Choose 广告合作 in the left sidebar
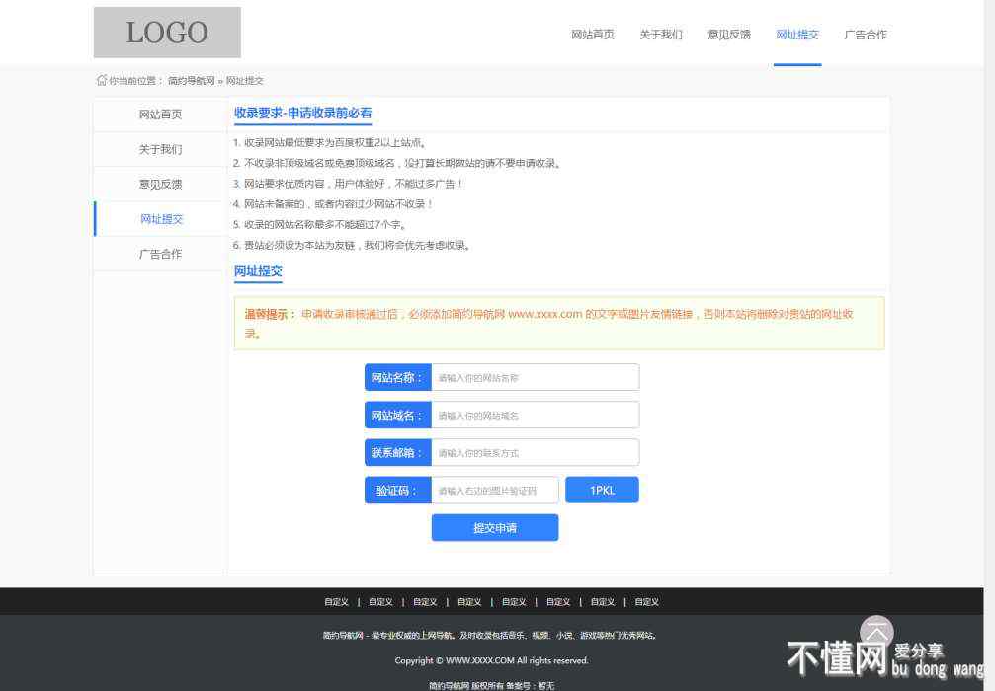The height and width of the screenshot is (691, 995). 160,254
